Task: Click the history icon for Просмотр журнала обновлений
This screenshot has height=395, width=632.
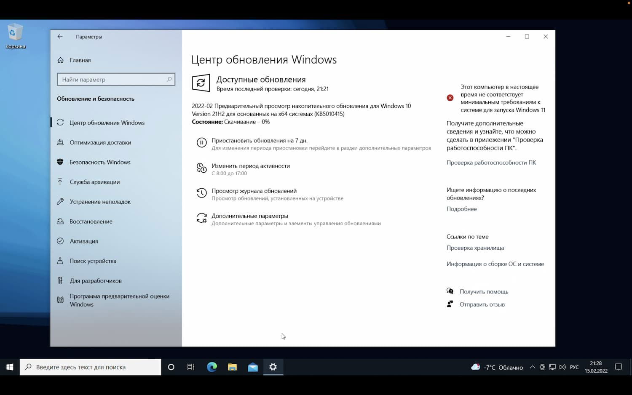Action: pyautogui.click(x=202, y=193)
